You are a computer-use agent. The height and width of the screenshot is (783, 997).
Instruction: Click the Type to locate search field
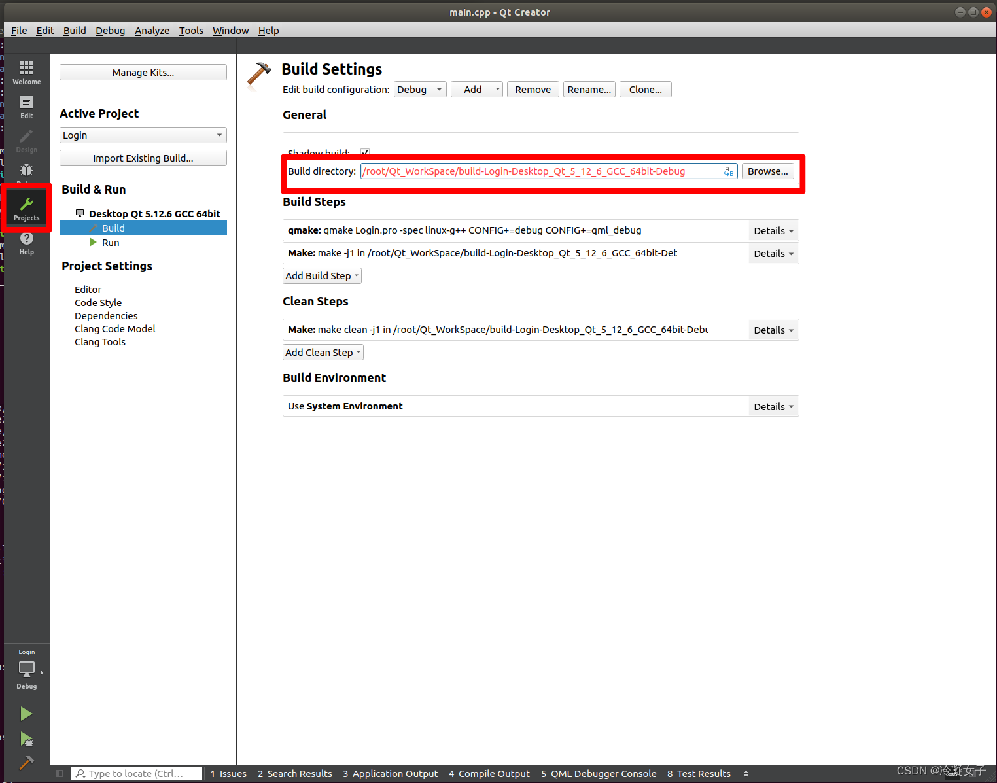click(x=137, y=774)
